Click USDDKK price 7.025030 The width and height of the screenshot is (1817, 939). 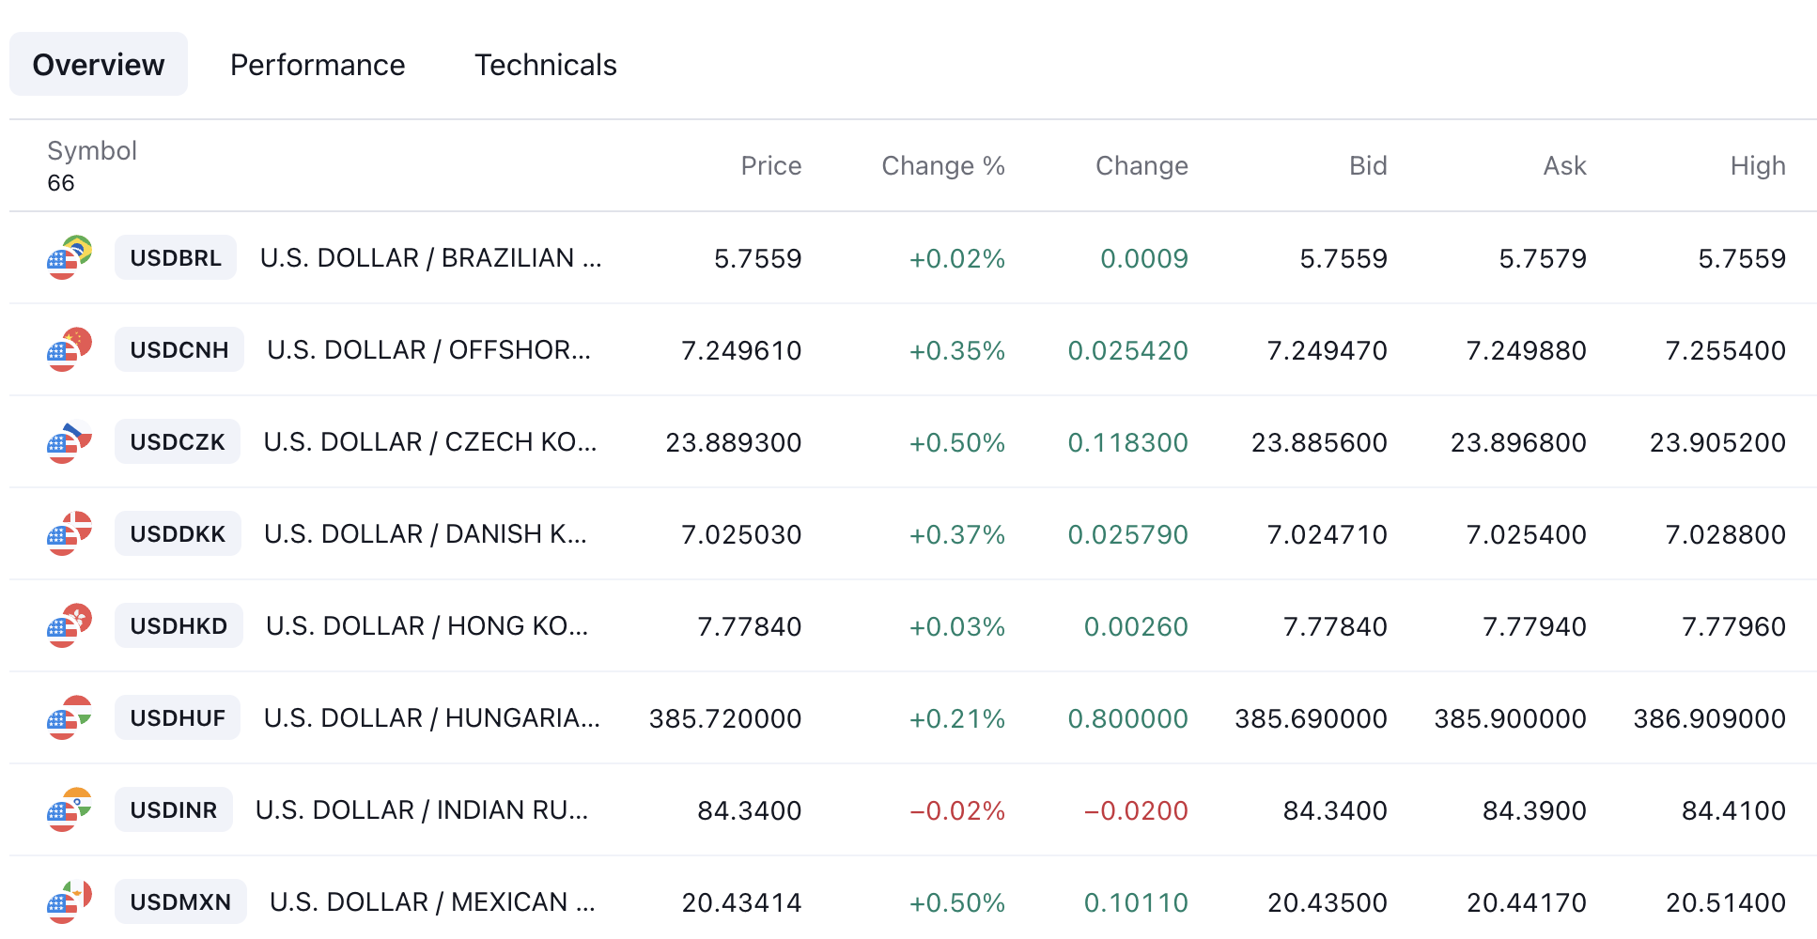coord(741,534)
